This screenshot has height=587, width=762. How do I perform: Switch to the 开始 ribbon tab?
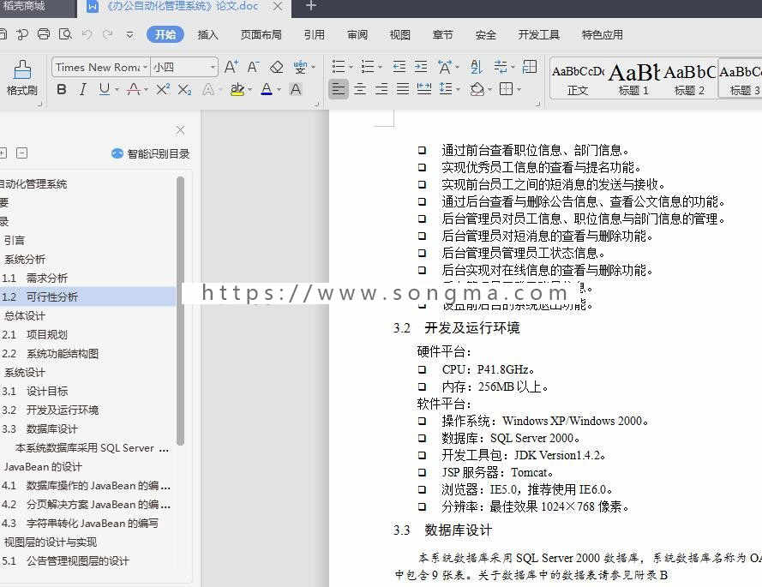pyautogui.click(x=165, y=34)
